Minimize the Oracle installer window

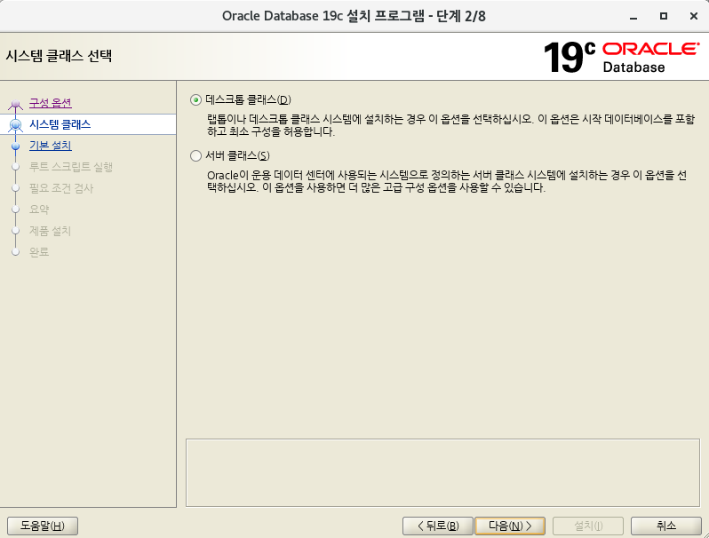(633, 17)
